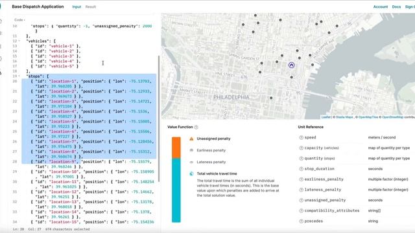The width and height of the screenshot is (415, 233).
Task: Click "meters / second" unit for speed
Action: pos(382,138)
